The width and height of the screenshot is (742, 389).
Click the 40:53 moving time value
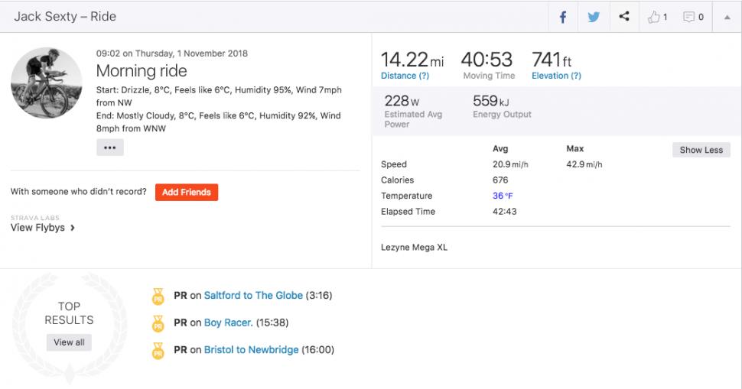(487, 60)
